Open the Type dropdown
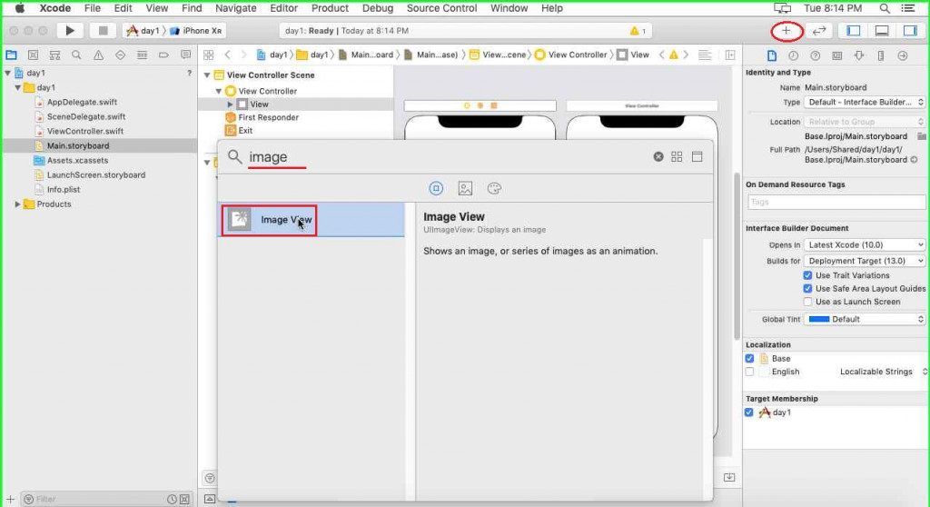The image size is (930, 507). pyautogui.click(x=865, y=102)
